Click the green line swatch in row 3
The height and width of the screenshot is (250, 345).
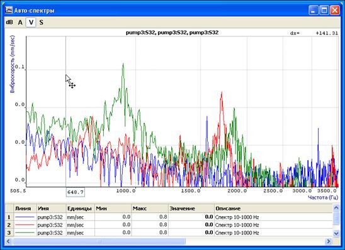point(25,232)
